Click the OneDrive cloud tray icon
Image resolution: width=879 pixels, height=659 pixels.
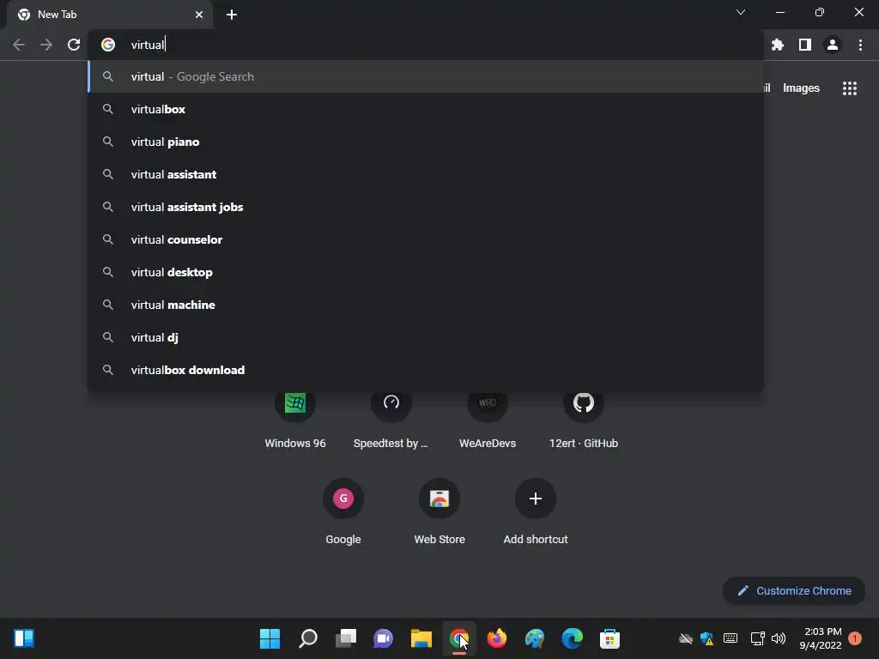pyautogui.click(x=686, y=638)
